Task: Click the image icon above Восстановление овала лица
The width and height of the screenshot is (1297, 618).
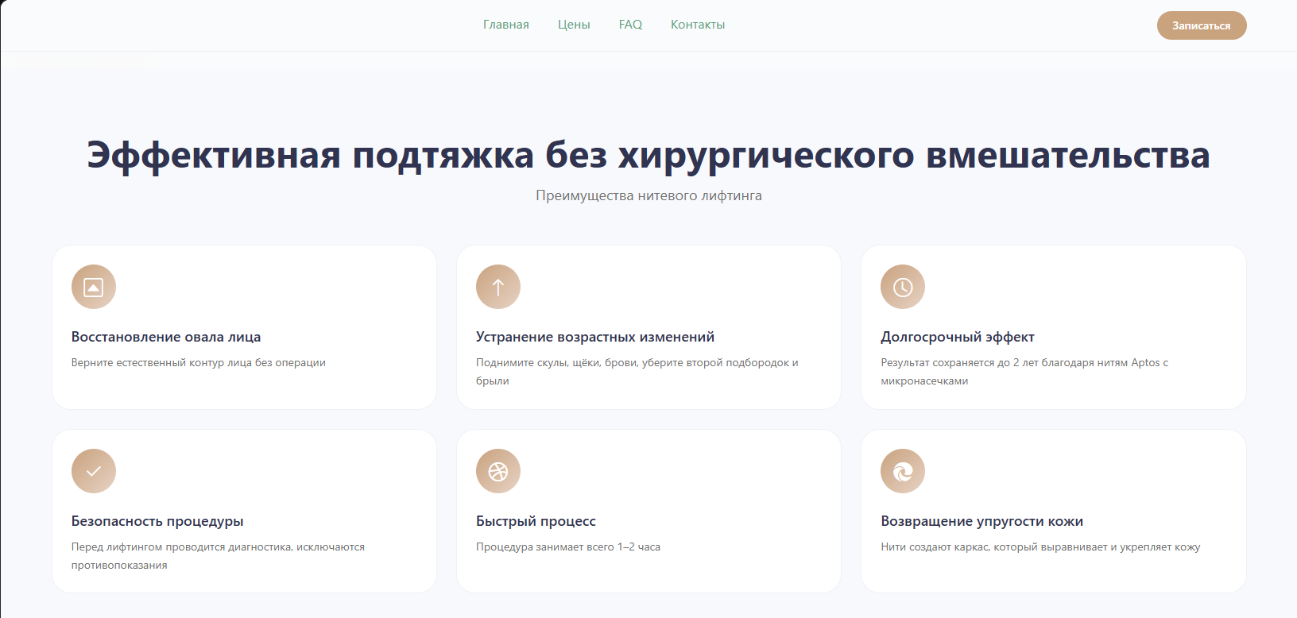Action: (94, 287)
